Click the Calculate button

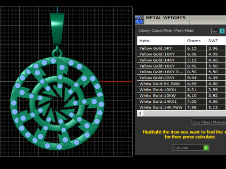(190, 148)
